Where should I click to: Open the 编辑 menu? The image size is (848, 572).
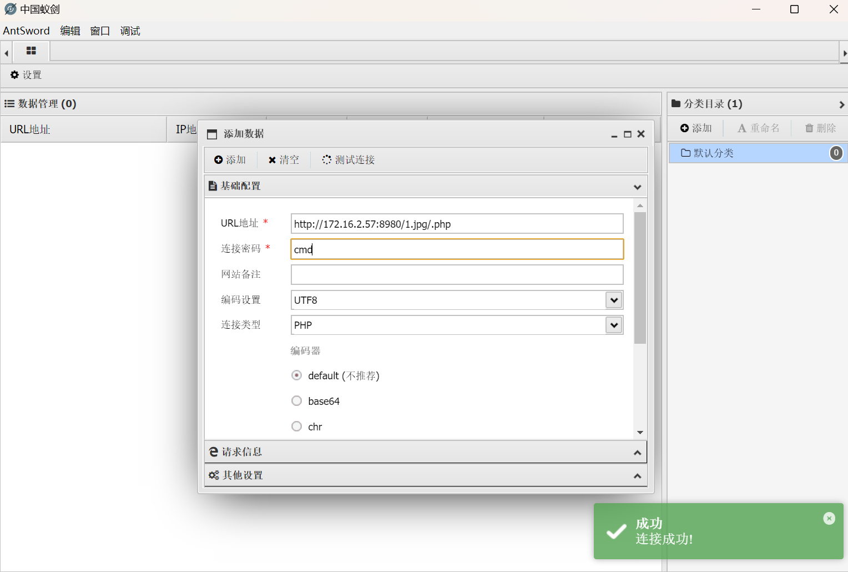tap(70, 31)
